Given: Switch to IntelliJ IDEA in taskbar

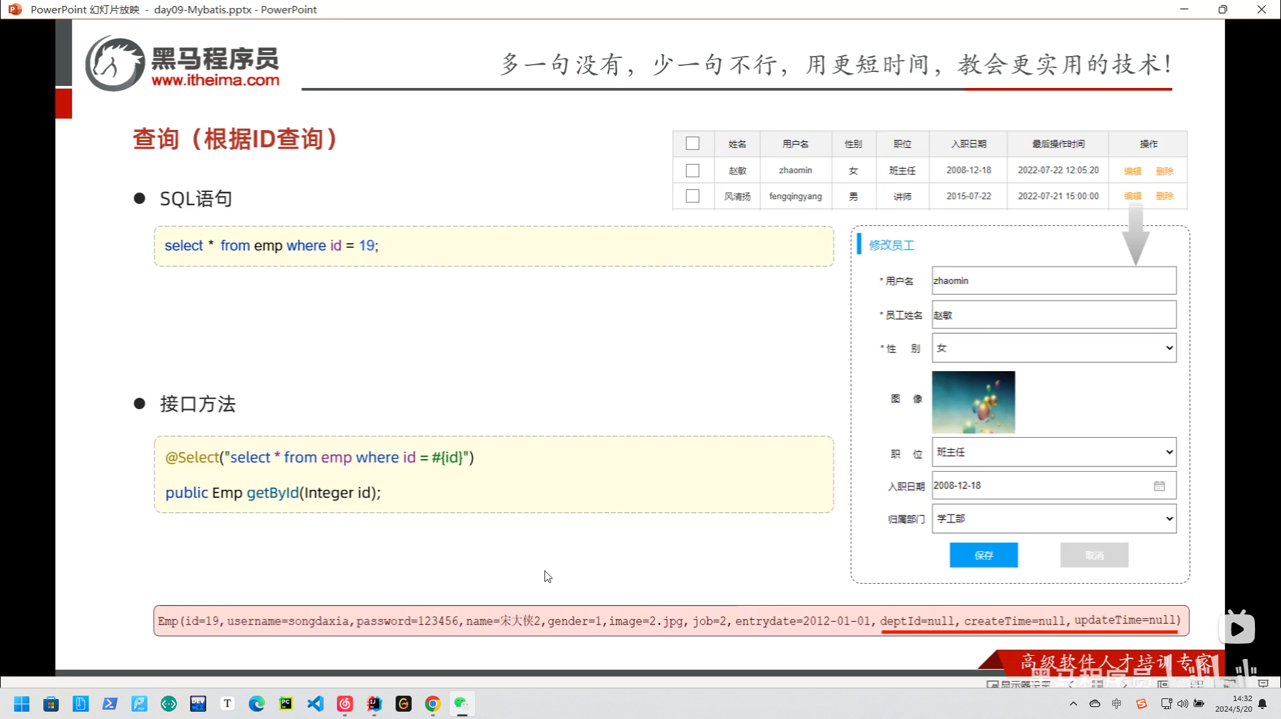Looking at the screenshot, I should (374, 704).
